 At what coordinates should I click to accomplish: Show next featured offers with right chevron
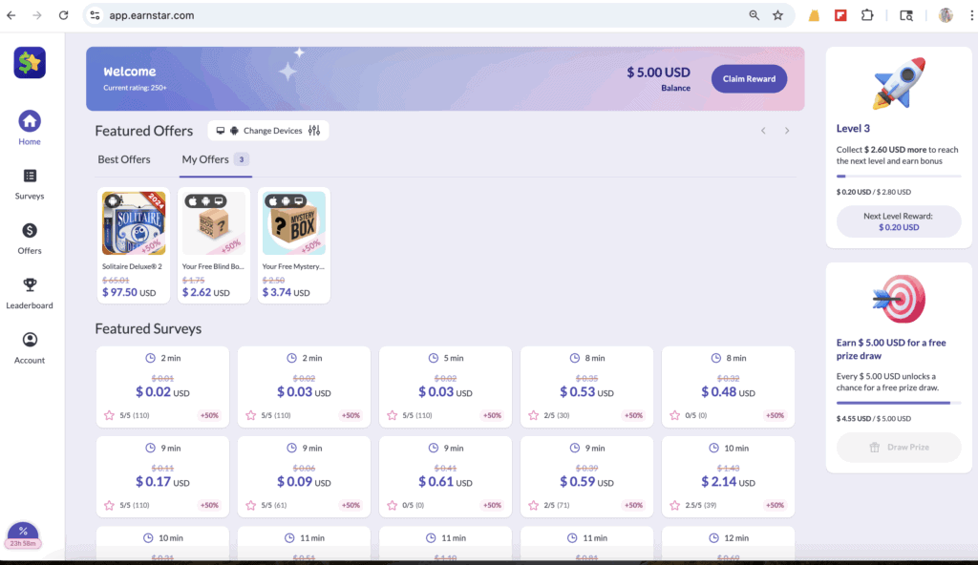click(787, 131)
